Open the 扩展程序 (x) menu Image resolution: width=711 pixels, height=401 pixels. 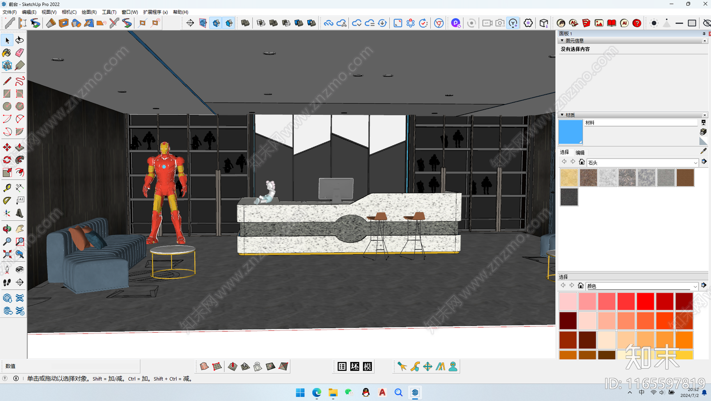[x=155, y=12]
